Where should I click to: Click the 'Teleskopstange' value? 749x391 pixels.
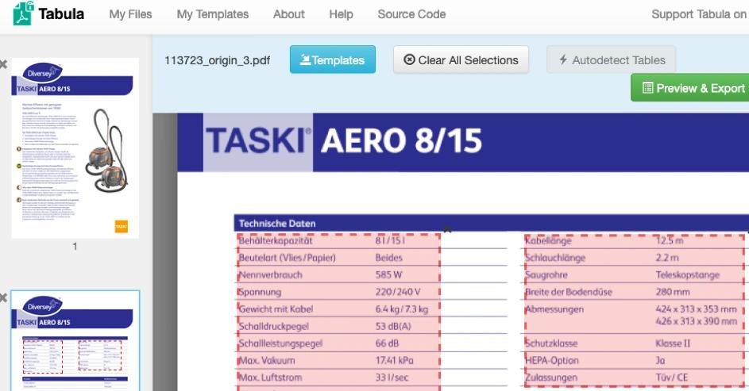687,274
